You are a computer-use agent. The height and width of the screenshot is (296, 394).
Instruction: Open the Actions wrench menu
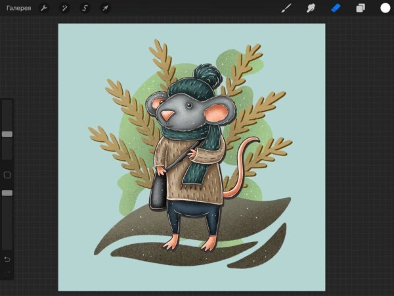coord(44,9)
